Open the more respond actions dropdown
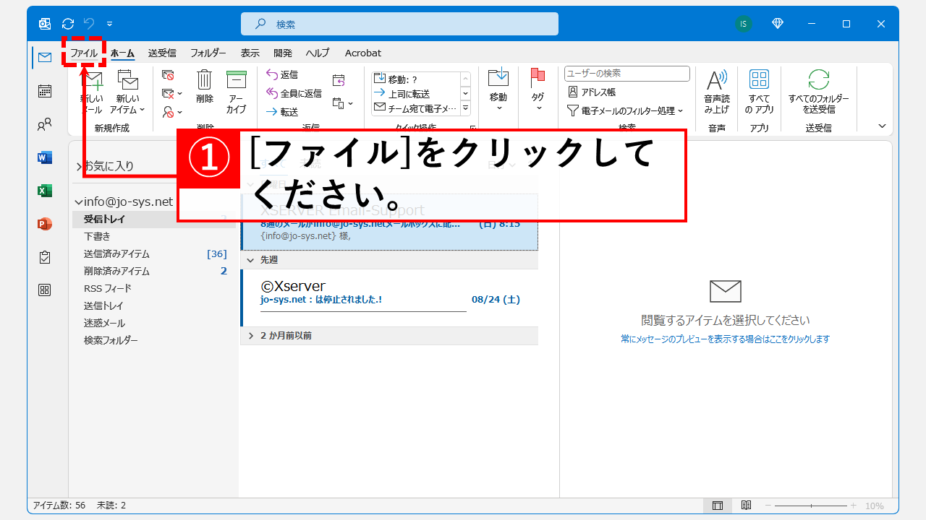This screenshot has width=926, height=520. point(343,103)
